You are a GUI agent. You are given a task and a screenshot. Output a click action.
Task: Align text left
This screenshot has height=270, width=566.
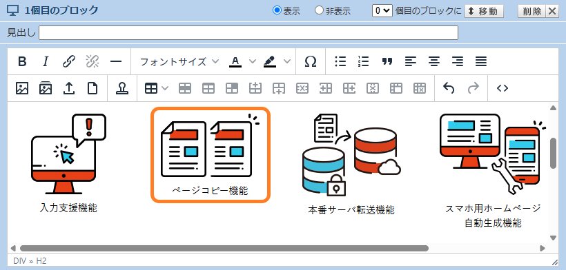pyautogui.click(x=411, y=61)
